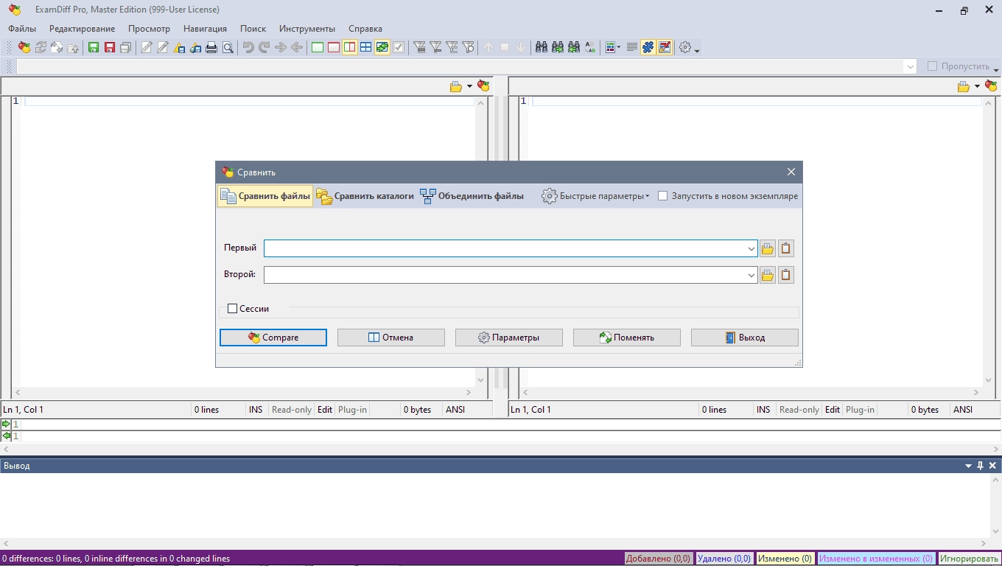Toggle two-pane vertical split view icon

(x=350, y=47)
